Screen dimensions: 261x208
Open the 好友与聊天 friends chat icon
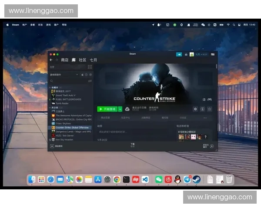pyautogui.click(x=213, y=146)
